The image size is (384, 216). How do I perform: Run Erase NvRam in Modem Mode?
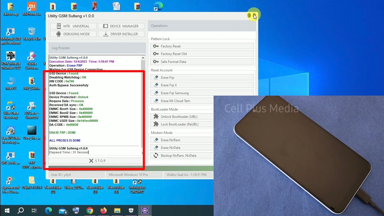182,140
